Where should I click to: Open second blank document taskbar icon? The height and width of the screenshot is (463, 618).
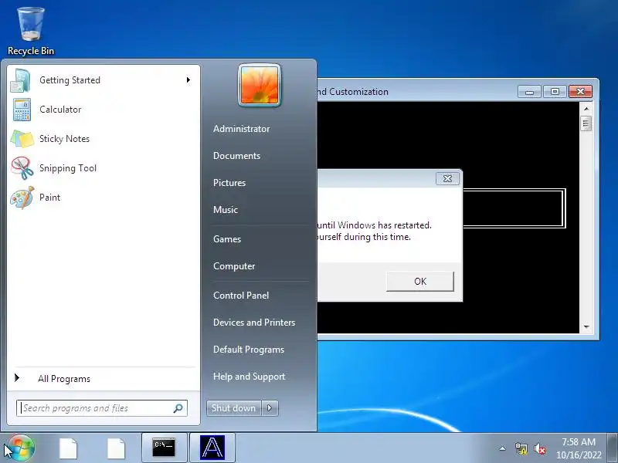(x=115, y=448)
